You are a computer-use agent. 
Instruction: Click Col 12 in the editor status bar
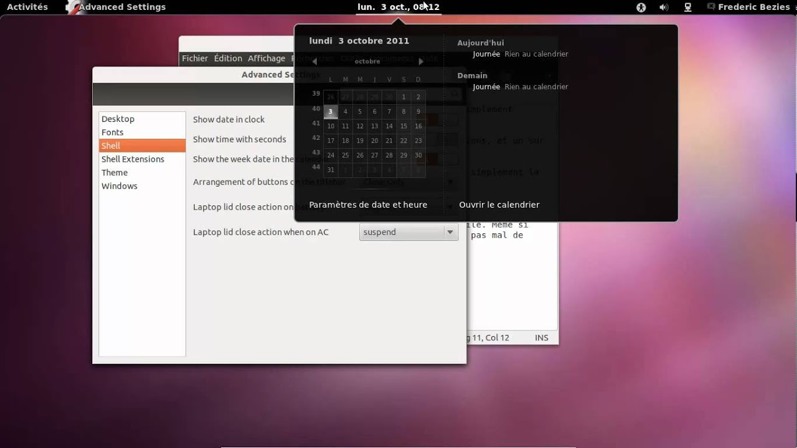(x=497, y=338)
